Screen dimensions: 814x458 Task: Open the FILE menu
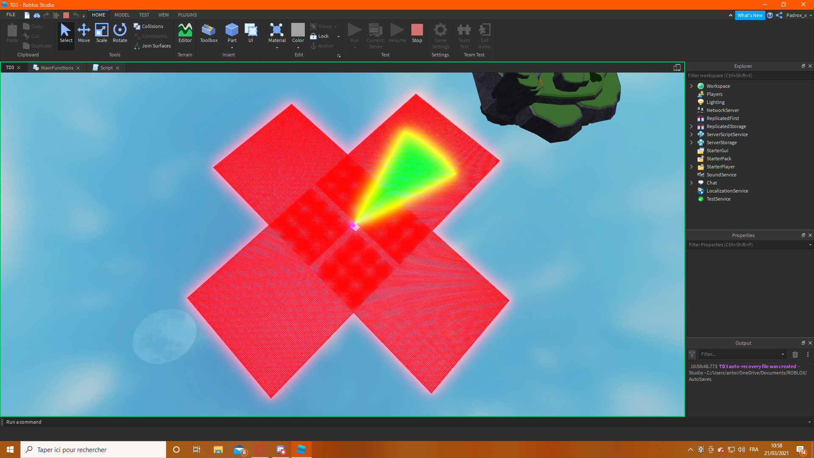pos(11,15)
